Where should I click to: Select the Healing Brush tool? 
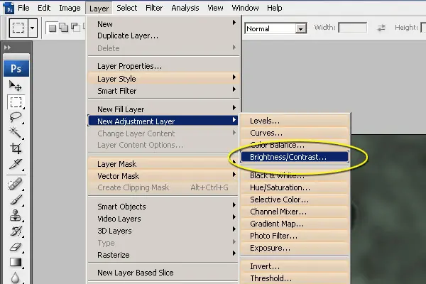pos(16,184)
